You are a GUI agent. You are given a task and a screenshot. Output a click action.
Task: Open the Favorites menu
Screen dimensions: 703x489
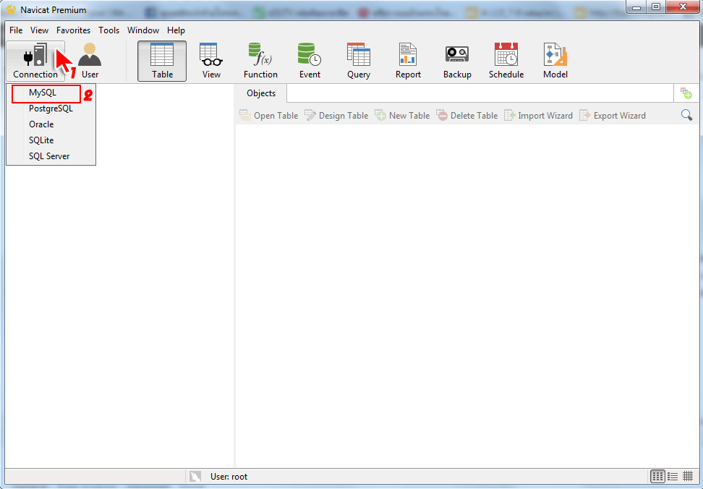click(x=74, y=30)
